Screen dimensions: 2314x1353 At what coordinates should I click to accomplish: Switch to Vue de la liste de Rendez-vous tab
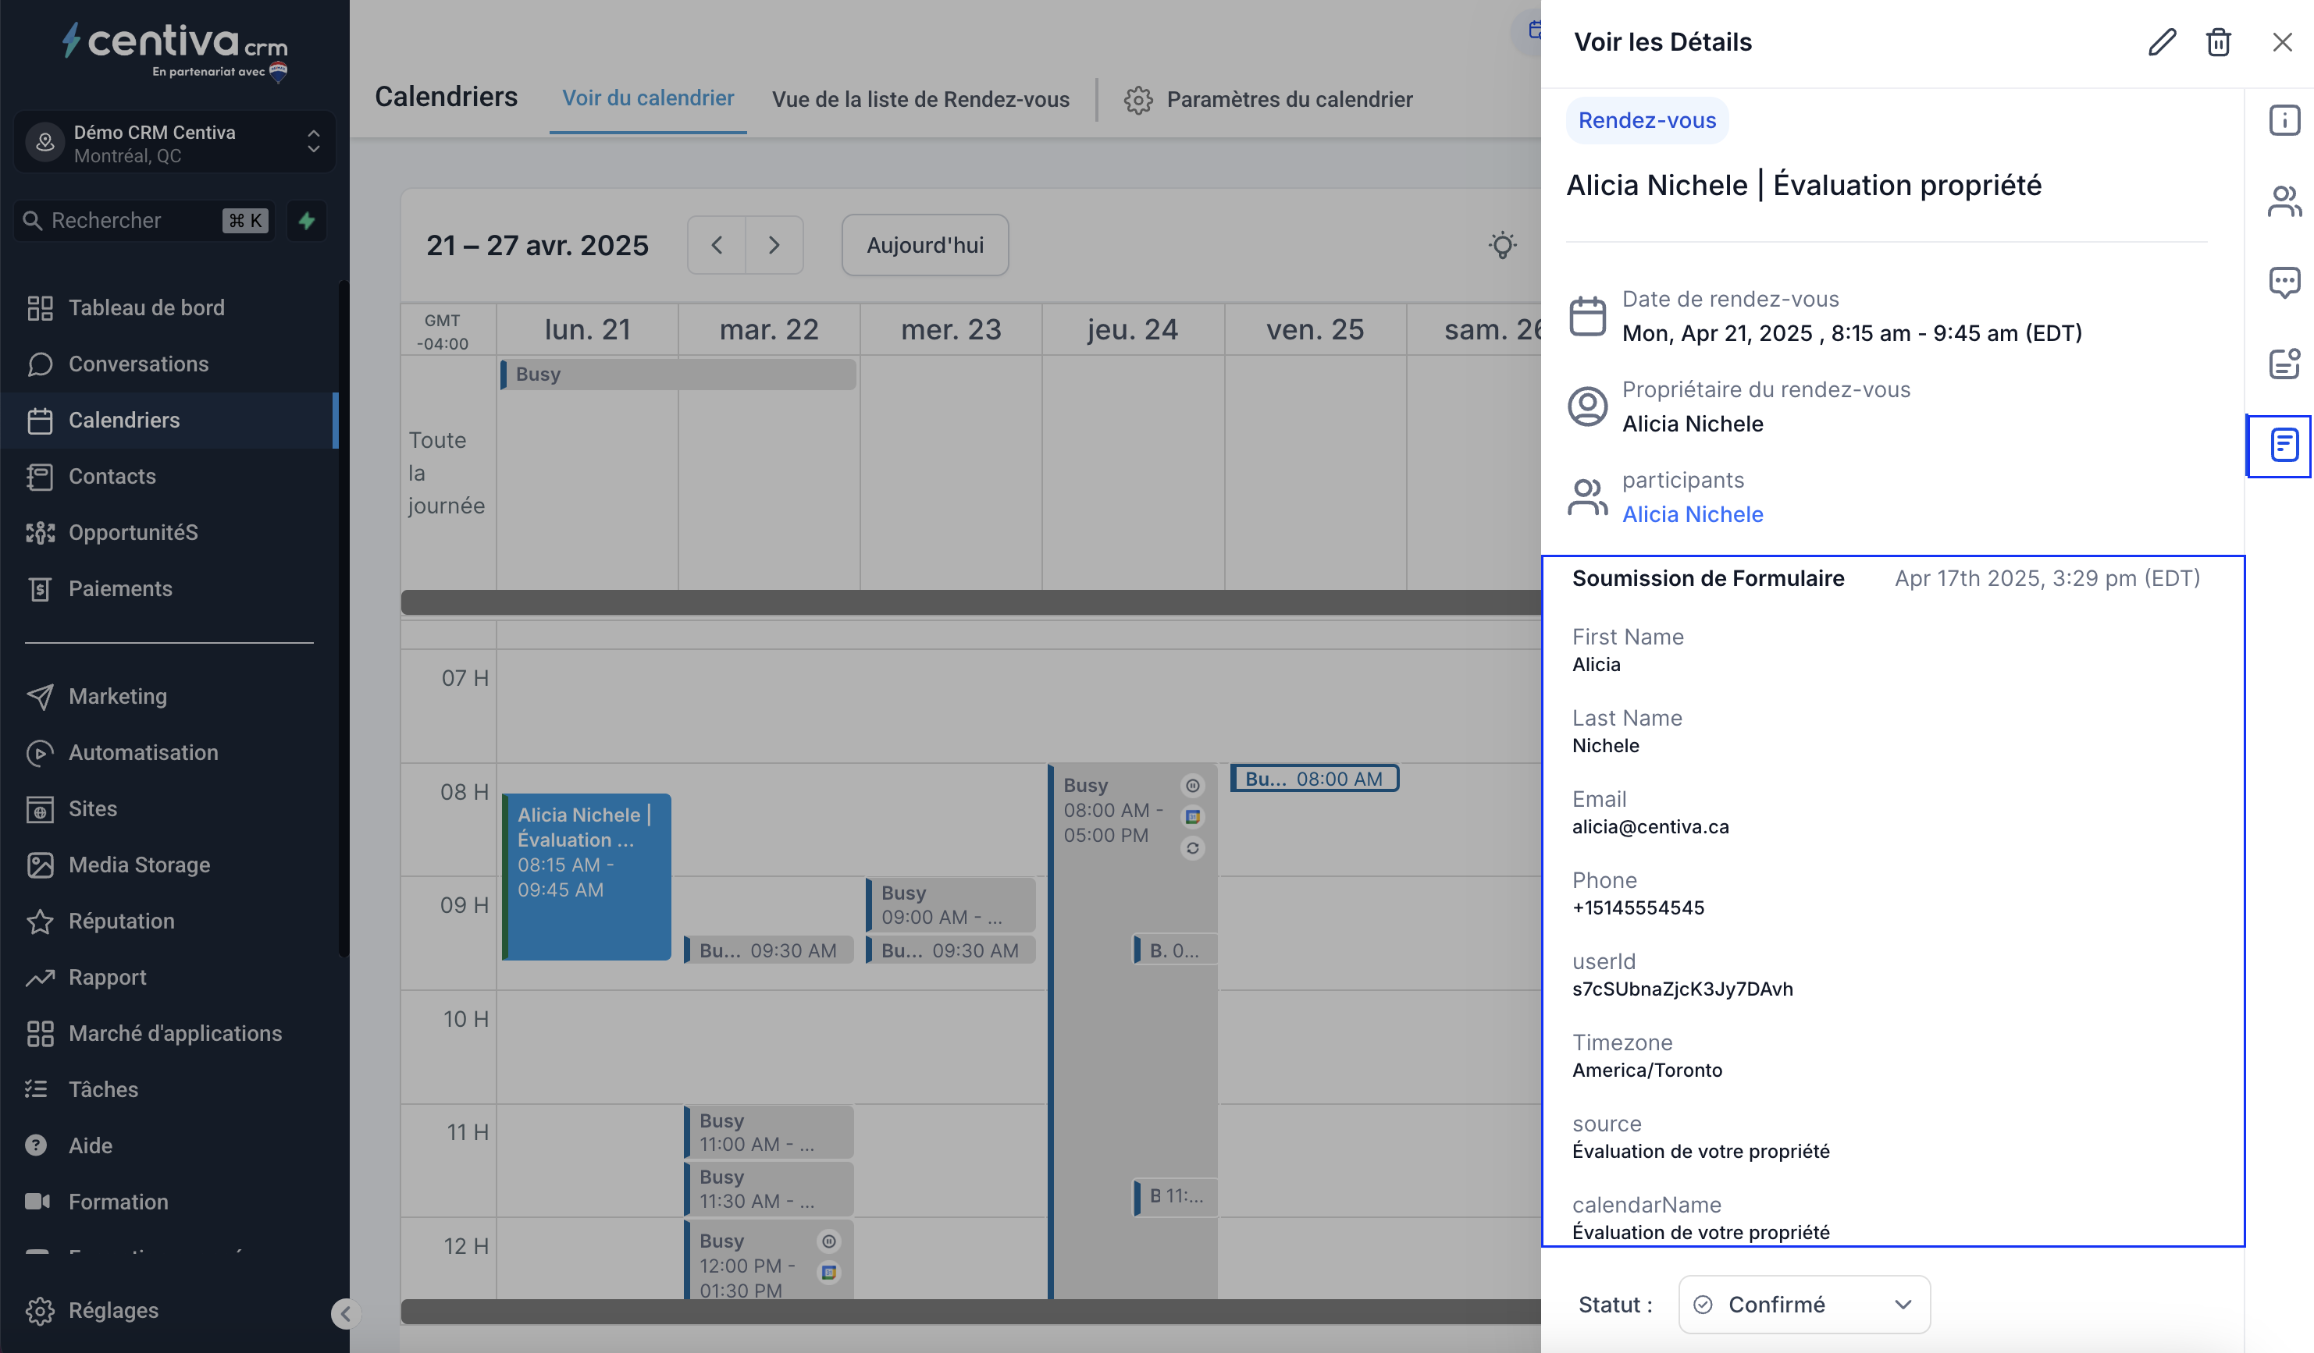point(920,99)
